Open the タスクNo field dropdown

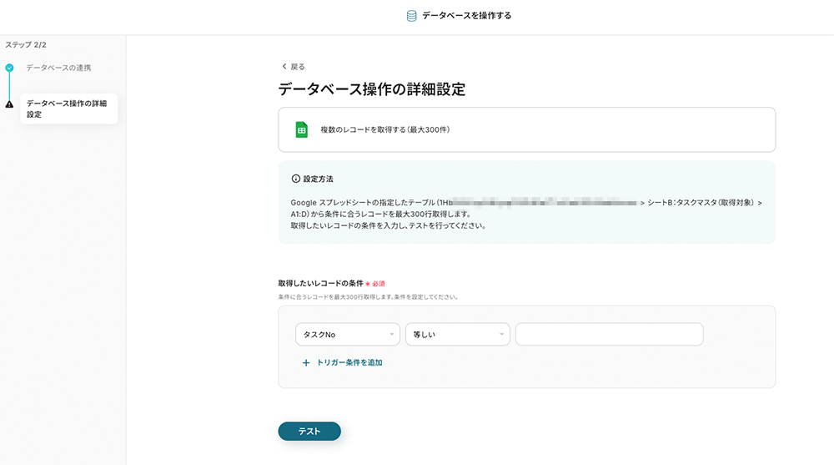[348, 335]
